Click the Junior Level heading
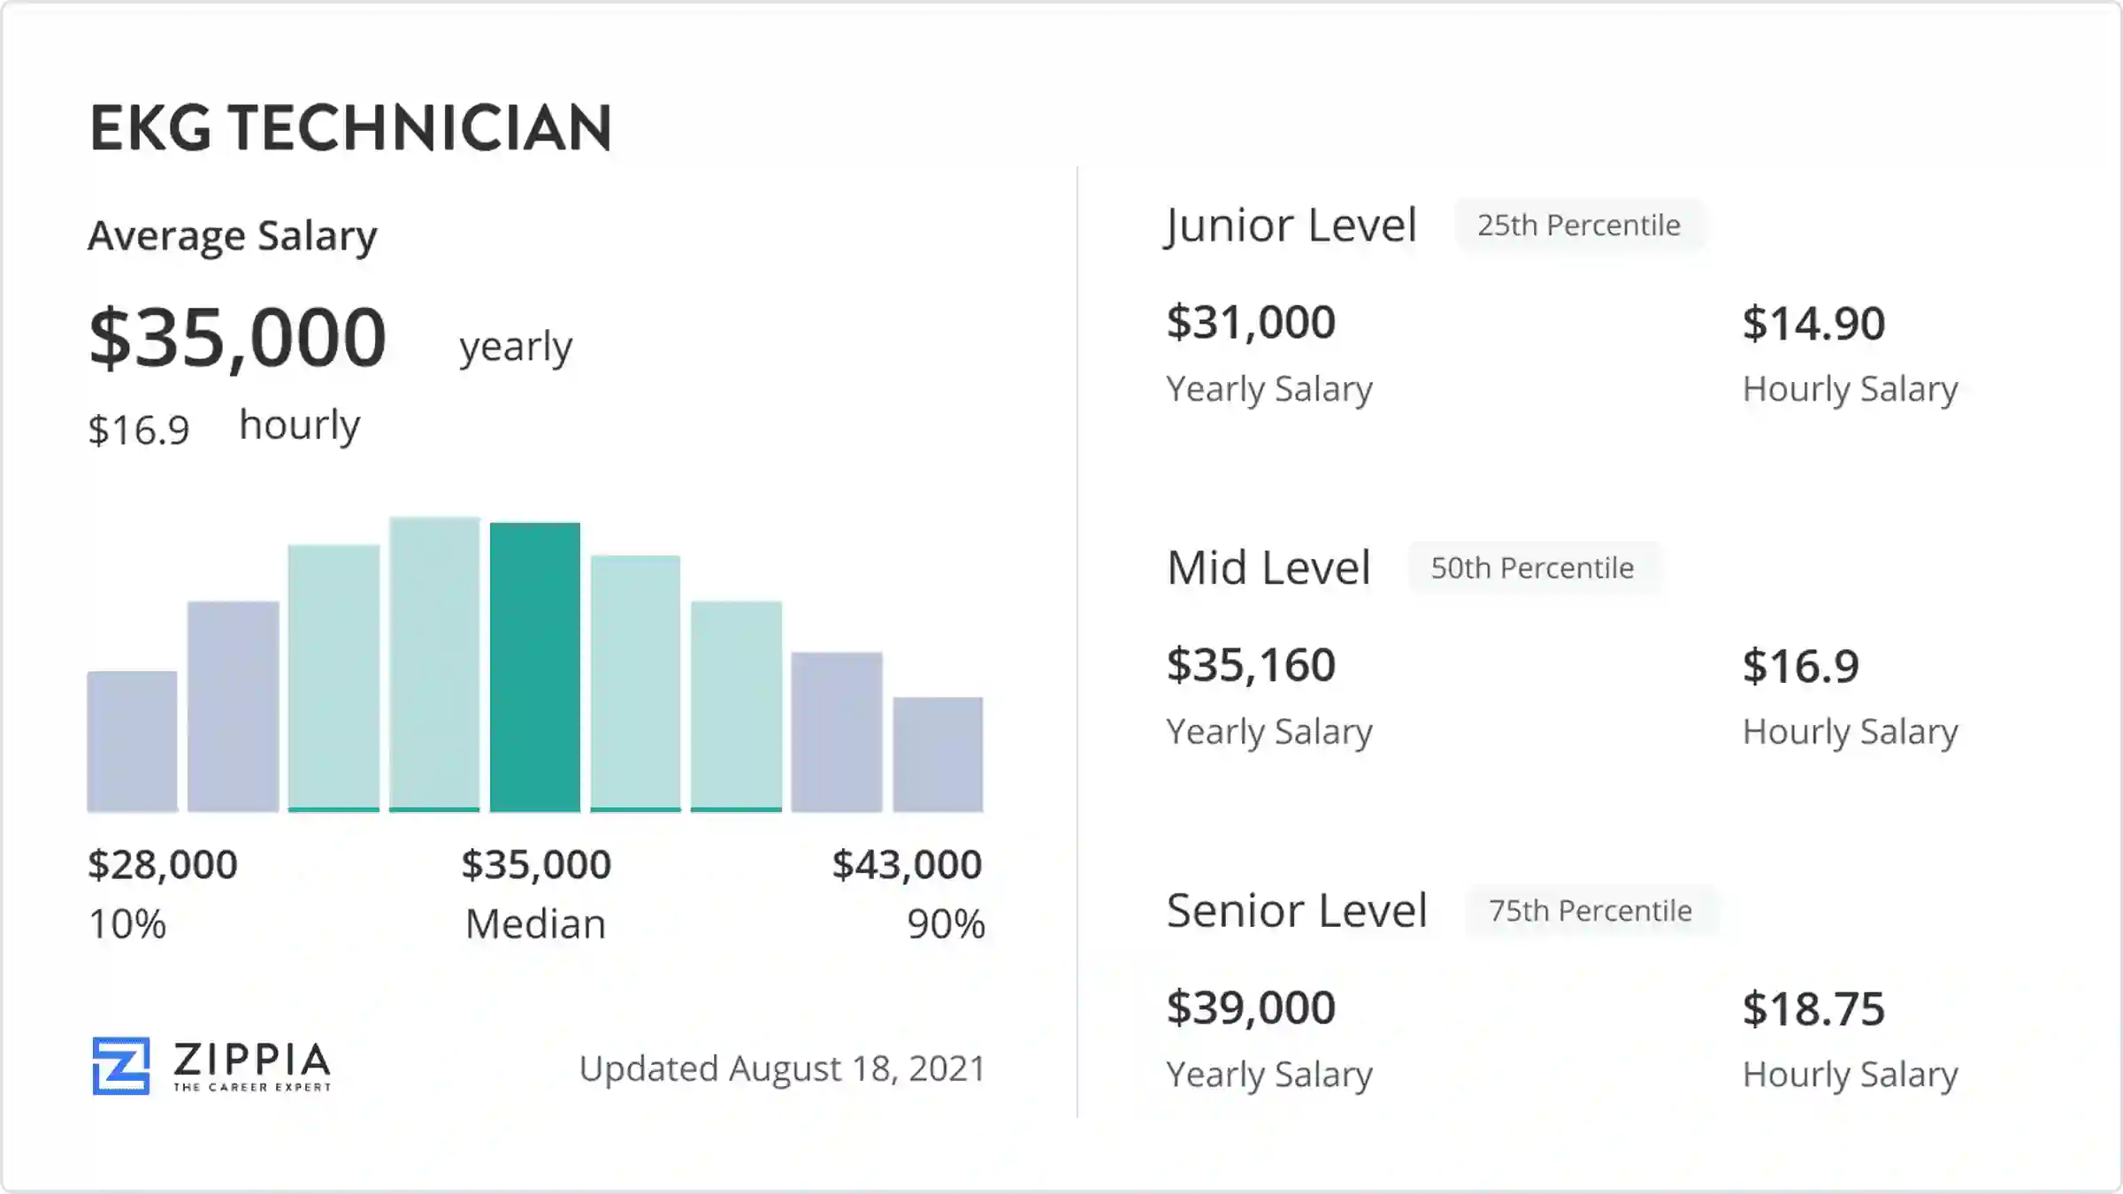Screen dimensions: 2123x1194 pos(1291,226)
